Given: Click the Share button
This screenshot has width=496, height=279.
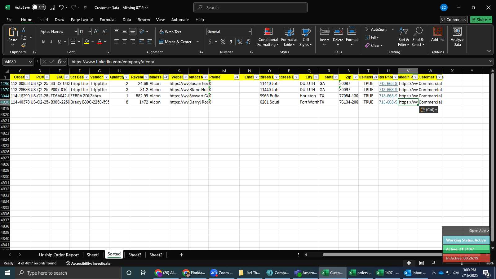Looking at the screenshot, I should pyautogui.click(x=481, y=20).
